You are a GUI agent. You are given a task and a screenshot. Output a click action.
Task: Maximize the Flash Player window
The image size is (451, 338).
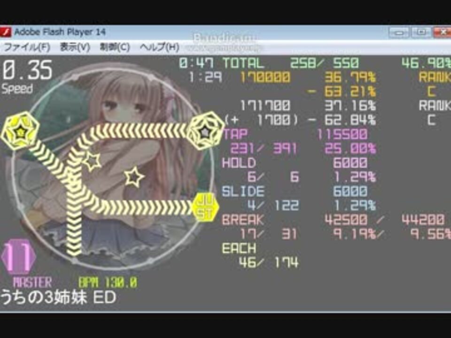[421, 32]
